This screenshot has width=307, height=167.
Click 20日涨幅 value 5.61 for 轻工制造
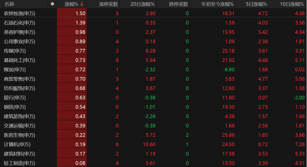(151, 163)
